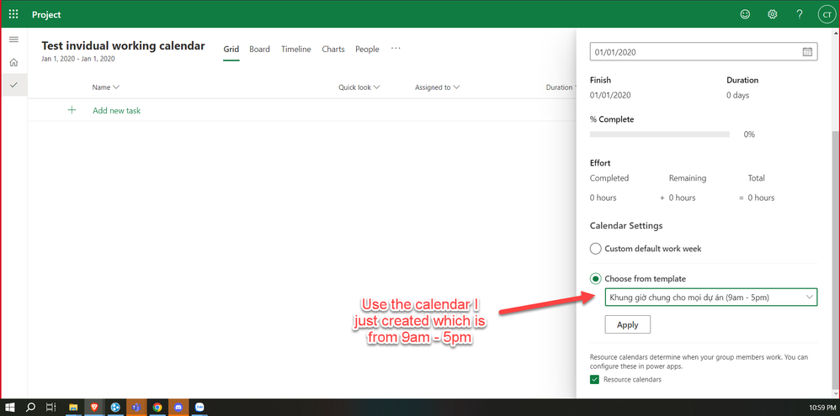This screenshot has width=840, height=416.
Task: Click the Completed 0 hours value
Action: pyautogui.click(x=603, y=197)
